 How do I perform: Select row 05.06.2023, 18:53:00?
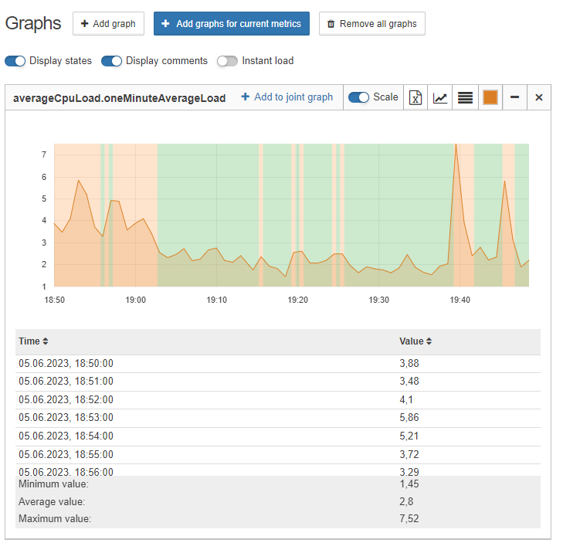click(x=278, y=418)
